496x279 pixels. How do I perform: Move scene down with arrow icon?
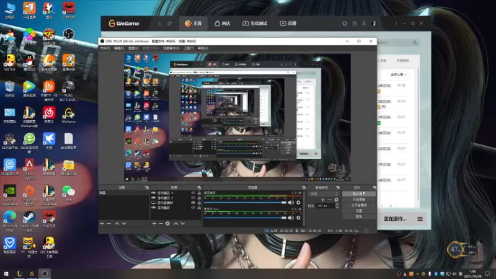(x=123, y=223)
